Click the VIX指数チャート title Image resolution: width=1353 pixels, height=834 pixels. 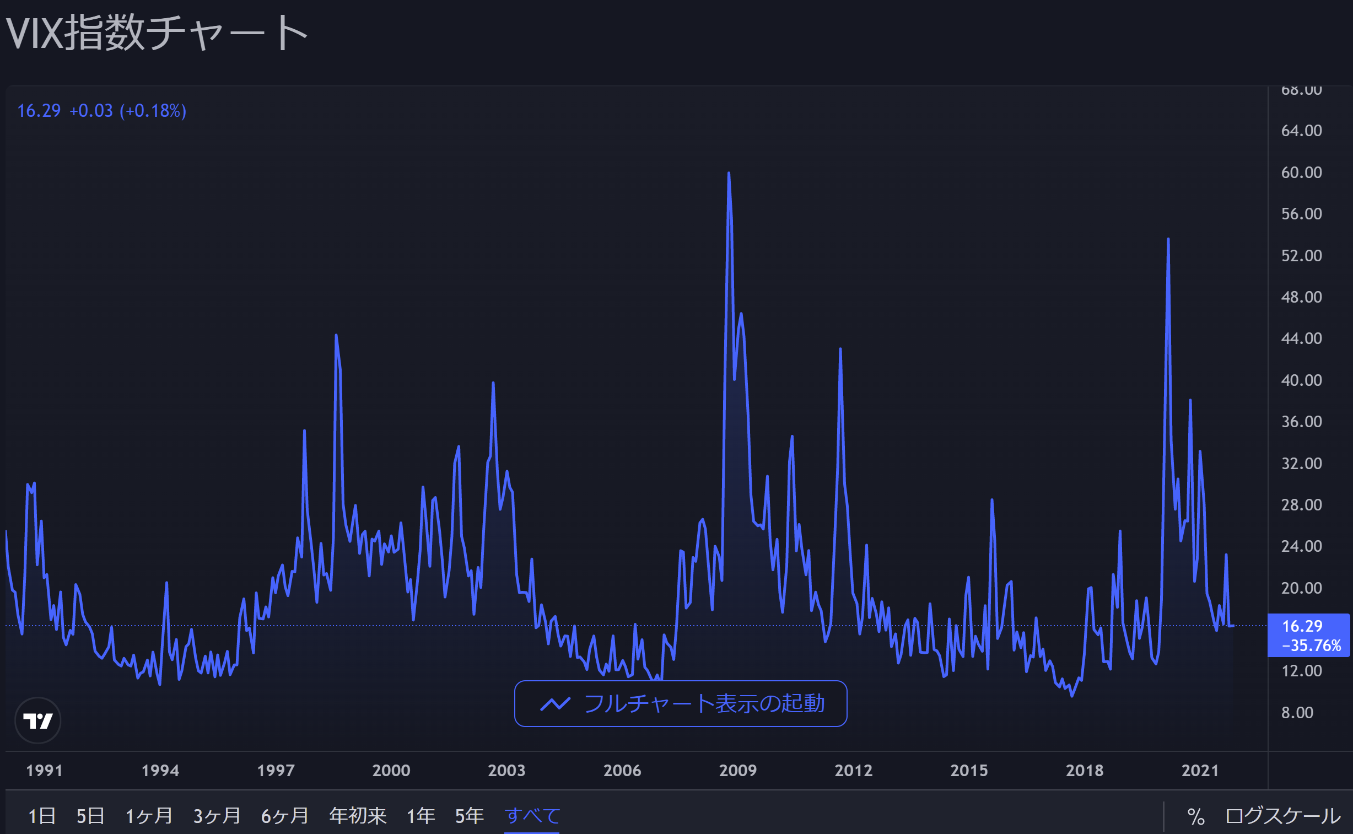point(157,33)
